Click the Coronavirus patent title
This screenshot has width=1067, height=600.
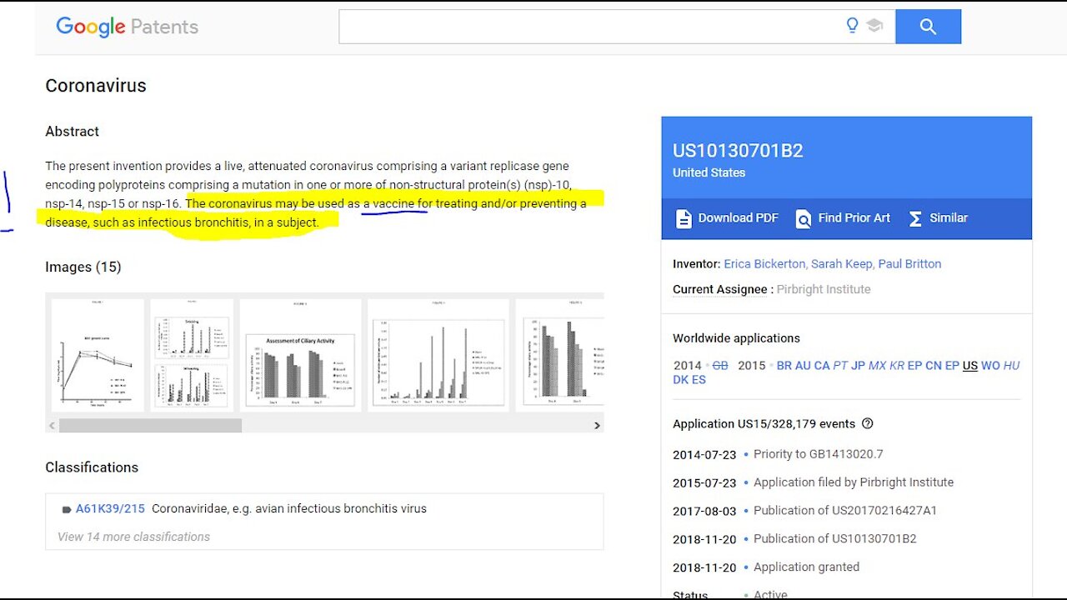[96, 85]
